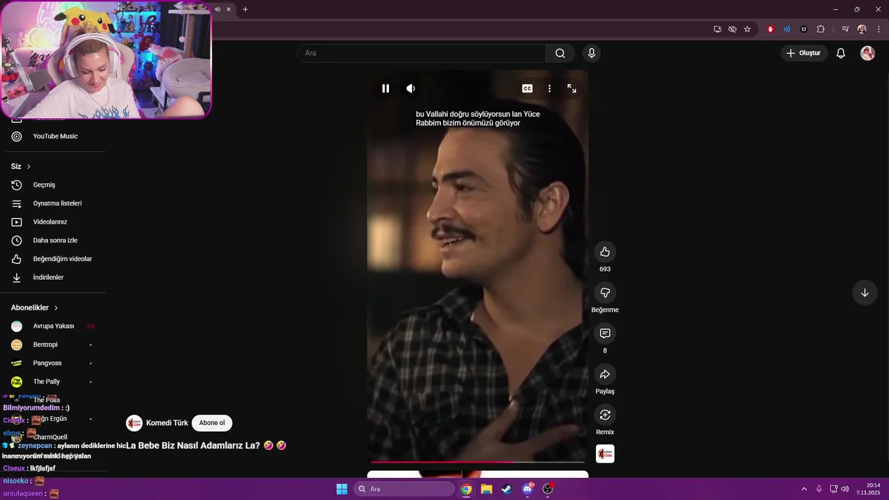
Task: Open the taskbar volume control
Action: pos(845,489)
